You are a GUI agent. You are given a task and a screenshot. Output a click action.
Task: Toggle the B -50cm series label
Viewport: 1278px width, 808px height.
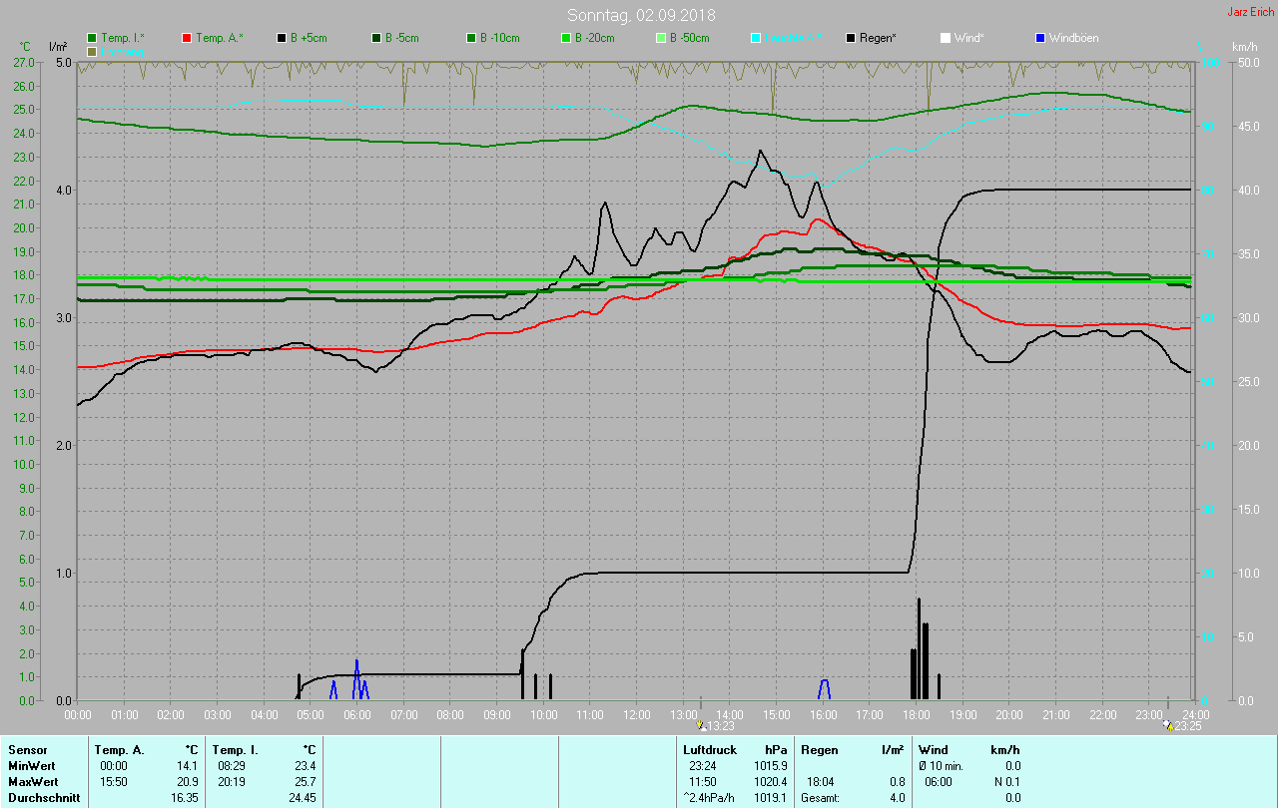pyautogui.click(x=689, y=38)
